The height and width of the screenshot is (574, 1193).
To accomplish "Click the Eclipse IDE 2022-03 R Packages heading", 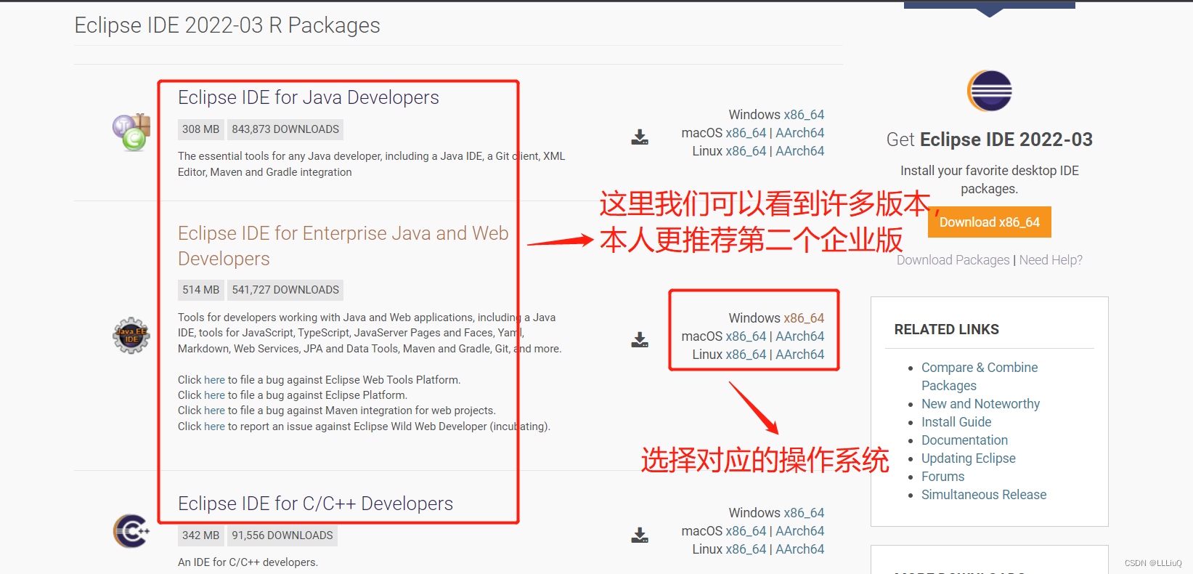I will click(227, 25).
